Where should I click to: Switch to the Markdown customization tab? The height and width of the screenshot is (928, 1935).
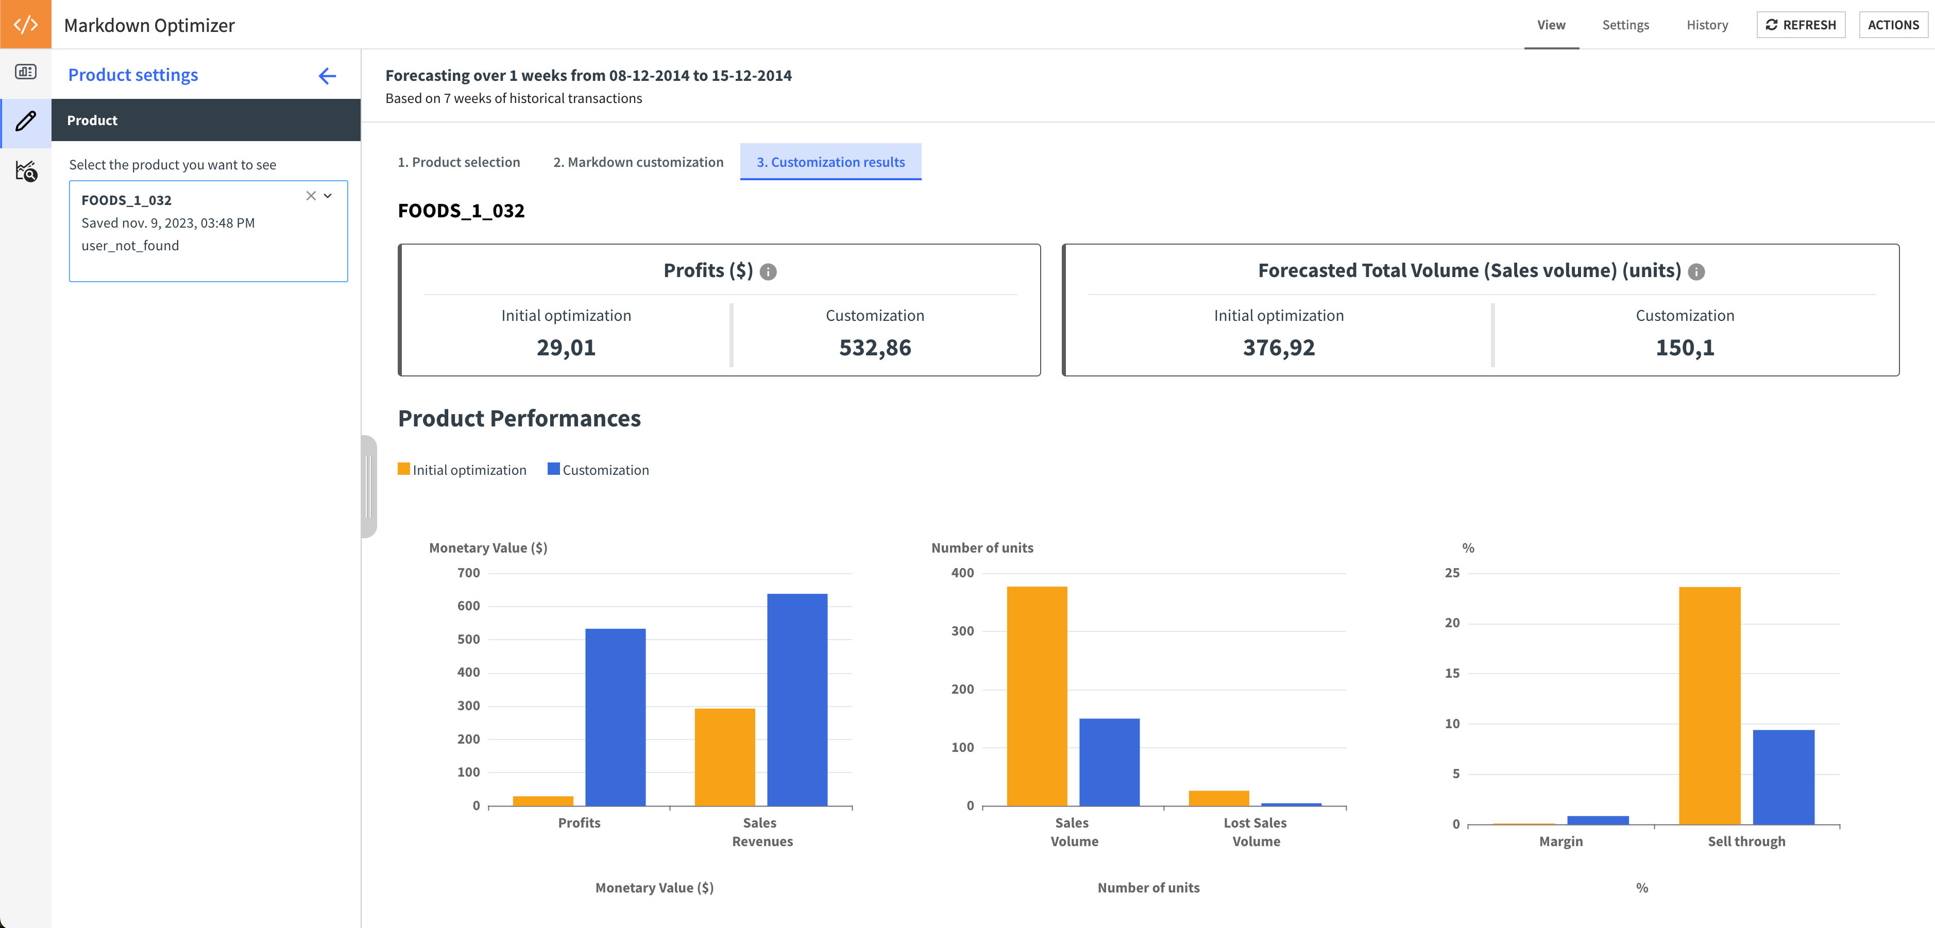(x=638, y=161)
